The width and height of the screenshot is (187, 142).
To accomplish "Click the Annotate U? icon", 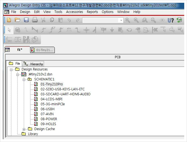I will pos(171,20).
